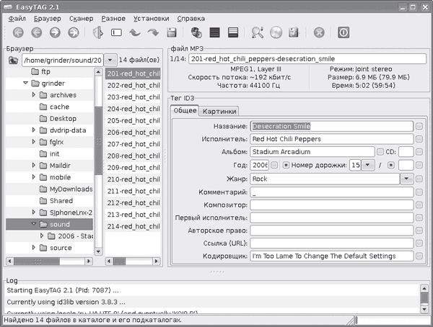Toggle the checkbox next to Название field
The height and width of the screenshot is (327, 433).
(x=419, y=126)
